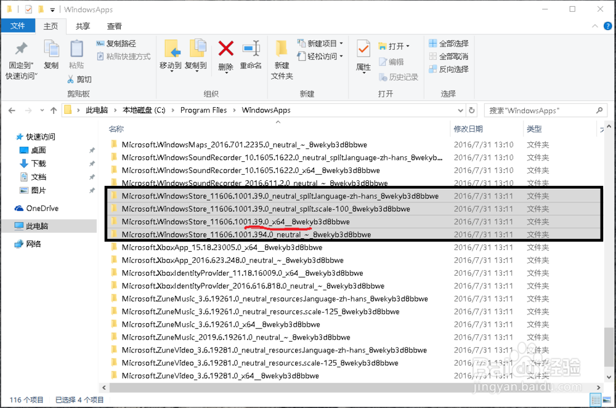Screen dimensions: 616x408
Task: Expand the address bar history dropdown
Action: pos(460,111)
